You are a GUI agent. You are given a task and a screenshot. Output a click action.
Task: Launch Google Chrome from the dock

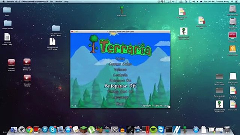pyautogui.click(x=29, y=130)
